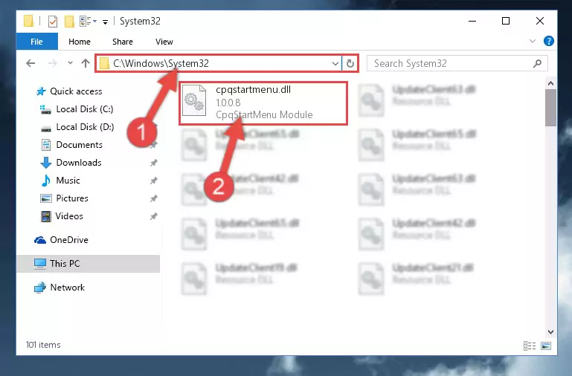Expand the ribbon with the chevron
This screenshot has width=572, height=376.
pos(533,41)
